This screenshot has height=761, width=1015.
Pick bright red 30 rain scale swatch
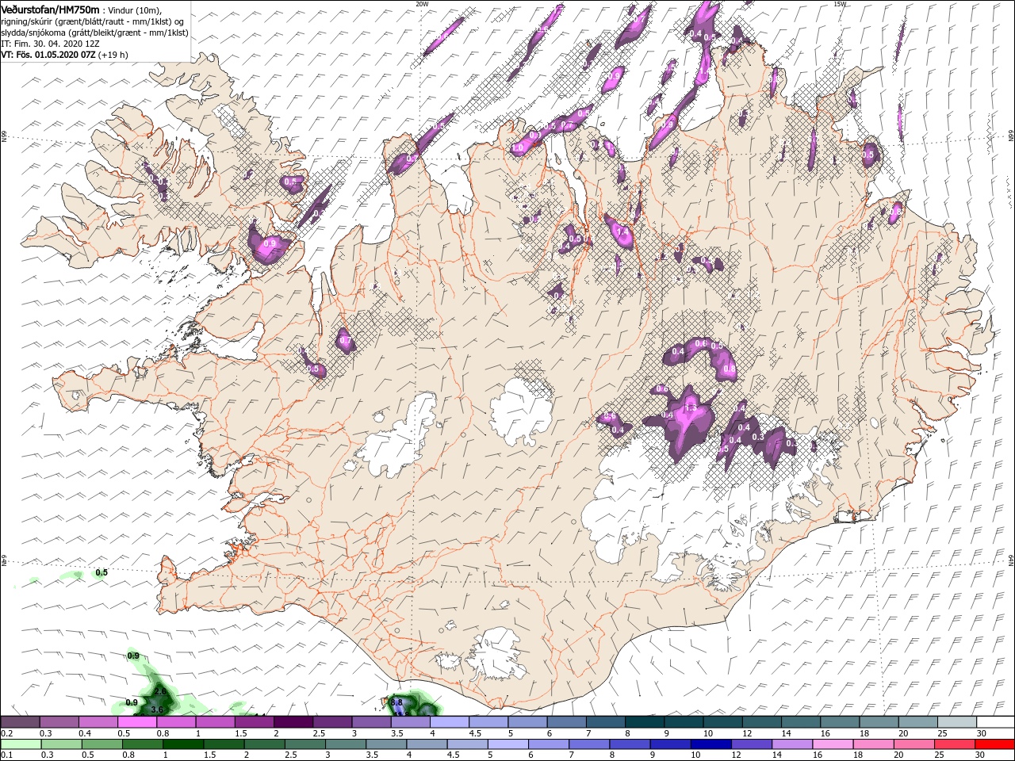click(x=993, y=744)
